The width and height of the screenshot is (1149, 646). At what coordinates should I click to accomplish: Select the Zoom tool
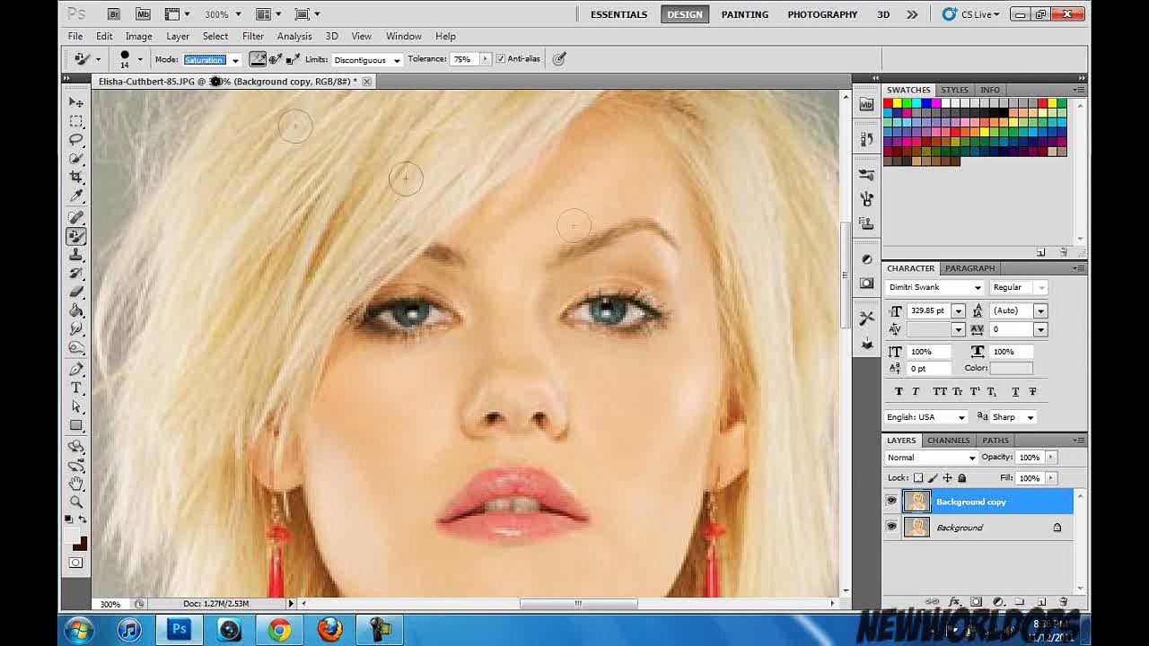76,502
